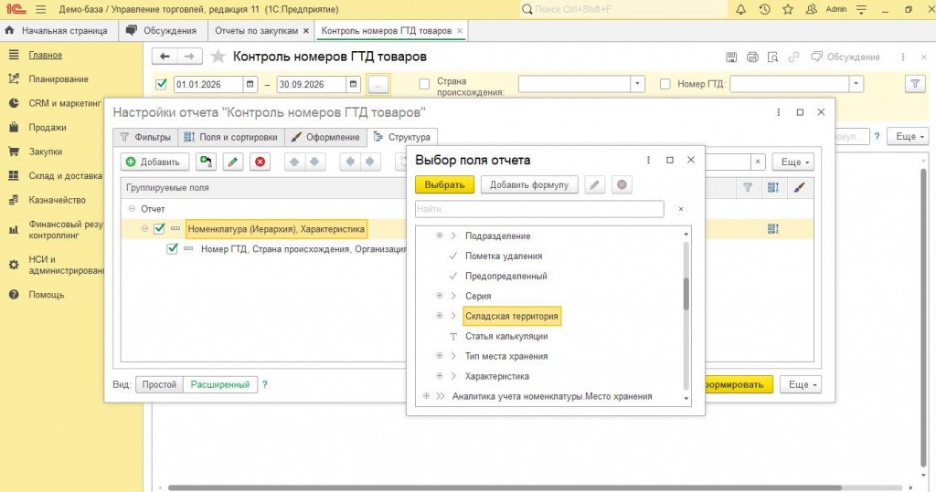The height and width of the screenshot is (492, 936).
Task: Choose period with ellipsis button
Action: [x=378, y=85]
